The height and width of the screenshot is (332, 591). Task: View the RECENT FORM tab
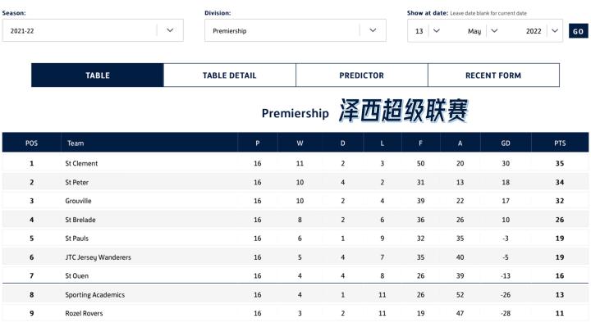point(493,75)
